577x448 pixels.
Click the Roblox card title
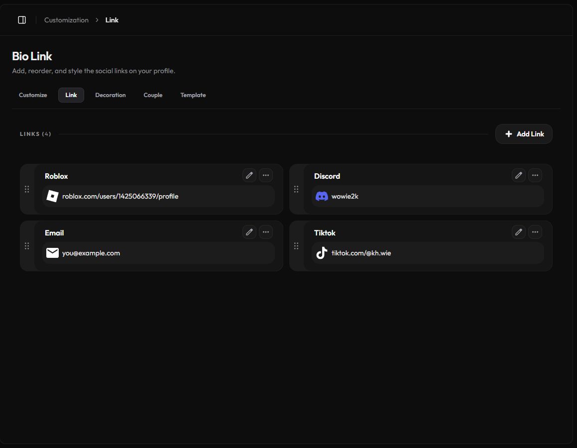[x=56, y=176]
